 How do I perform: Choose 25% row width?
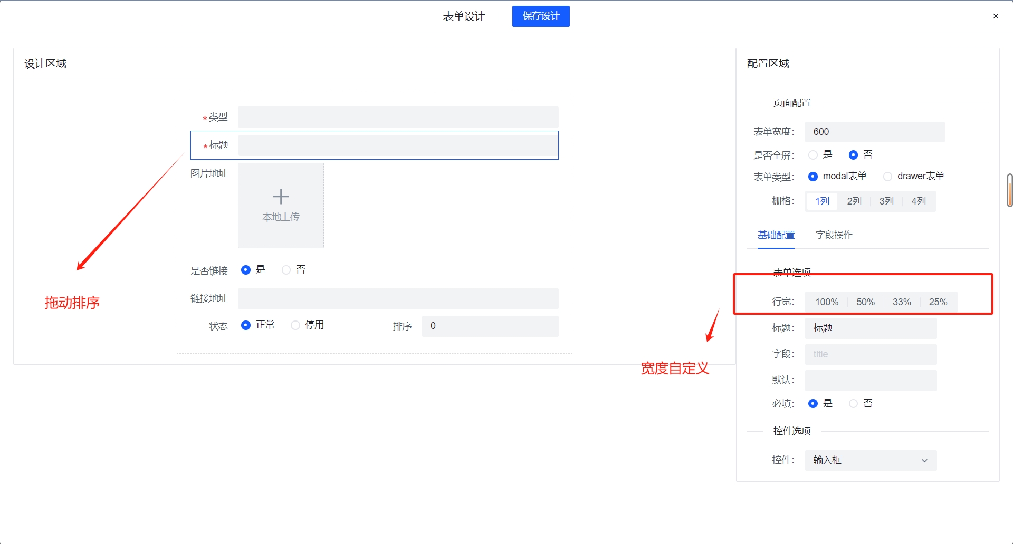click(x=938, y=302)
